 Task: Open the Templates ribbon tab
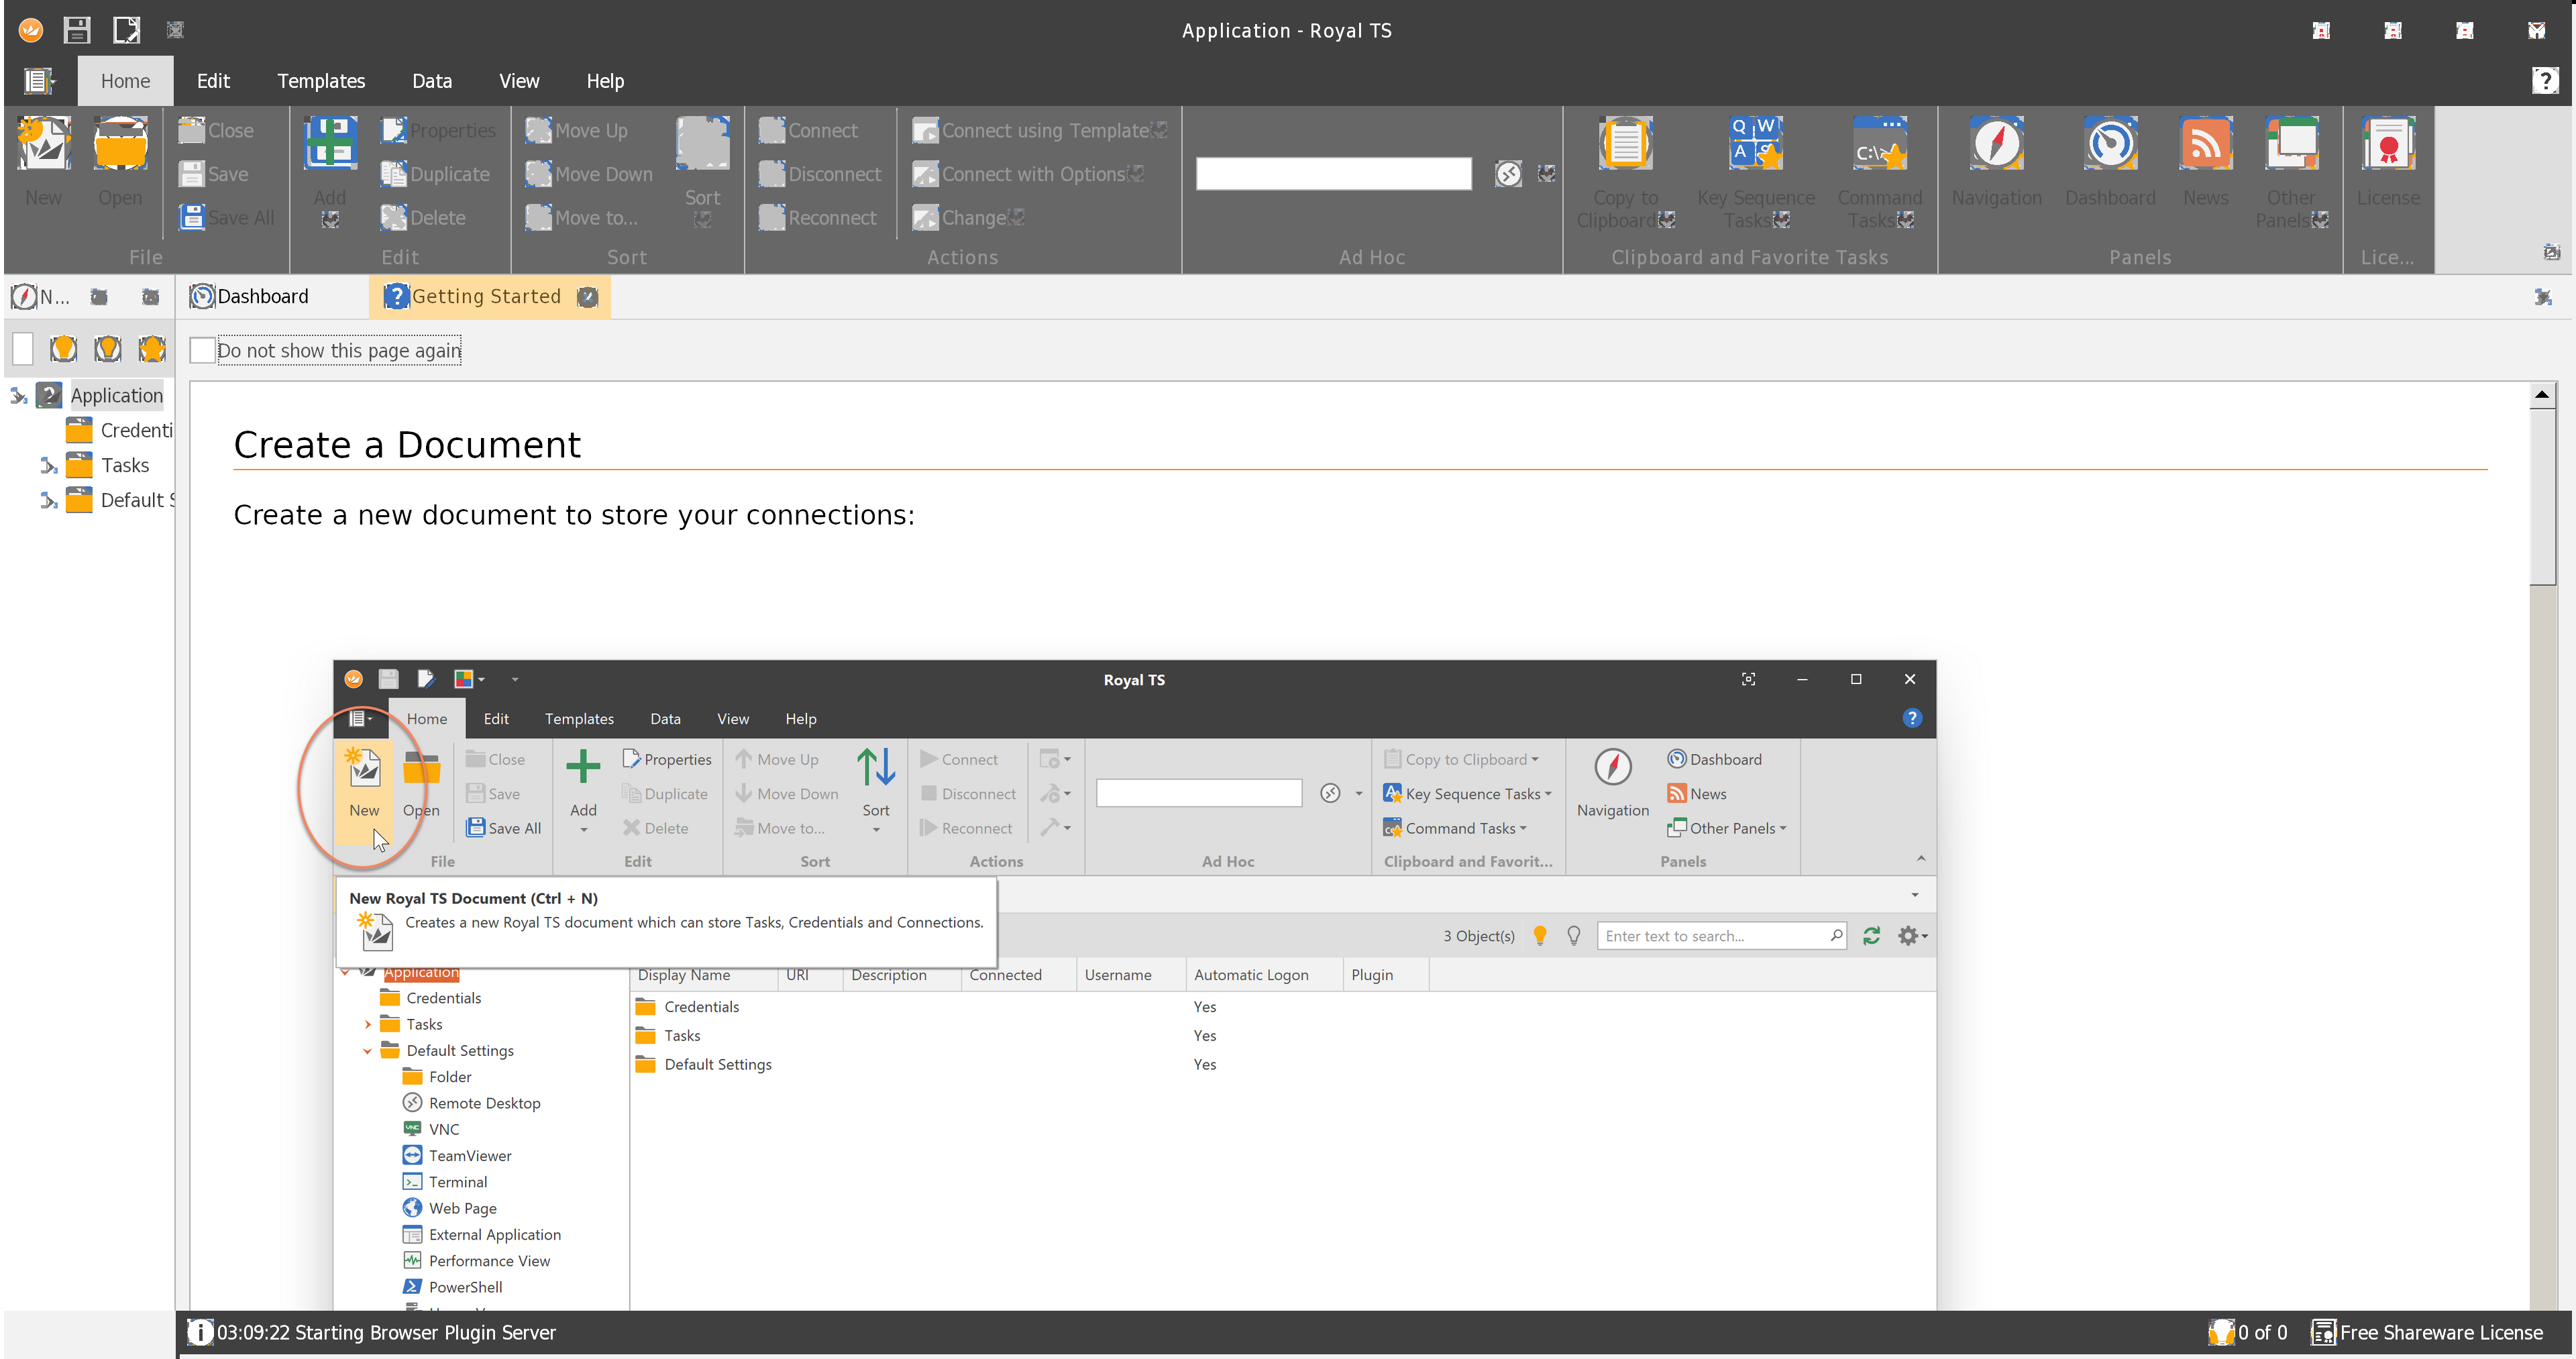click(321, 81)
